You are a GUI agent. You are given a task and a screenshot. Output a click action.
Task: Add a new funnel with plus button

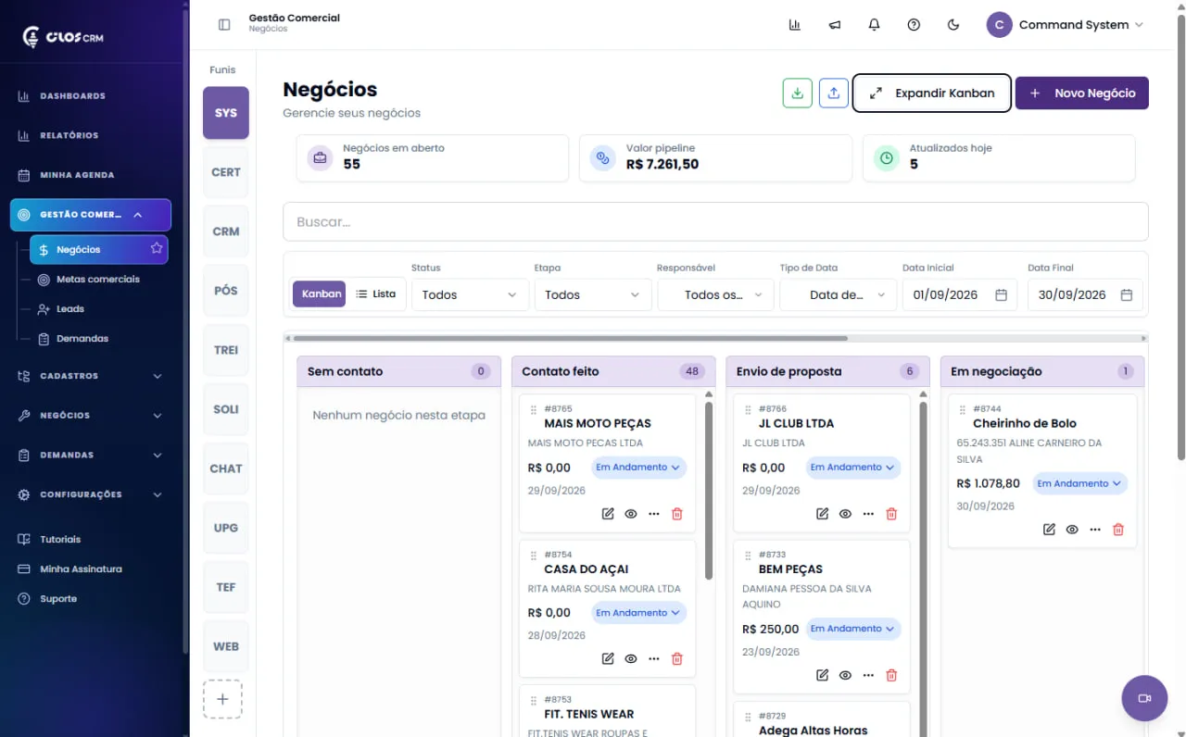(x=222, y=699)
